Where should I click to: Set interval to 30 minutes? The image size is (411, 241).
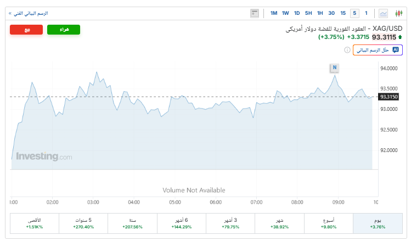(x=331, y=13)
